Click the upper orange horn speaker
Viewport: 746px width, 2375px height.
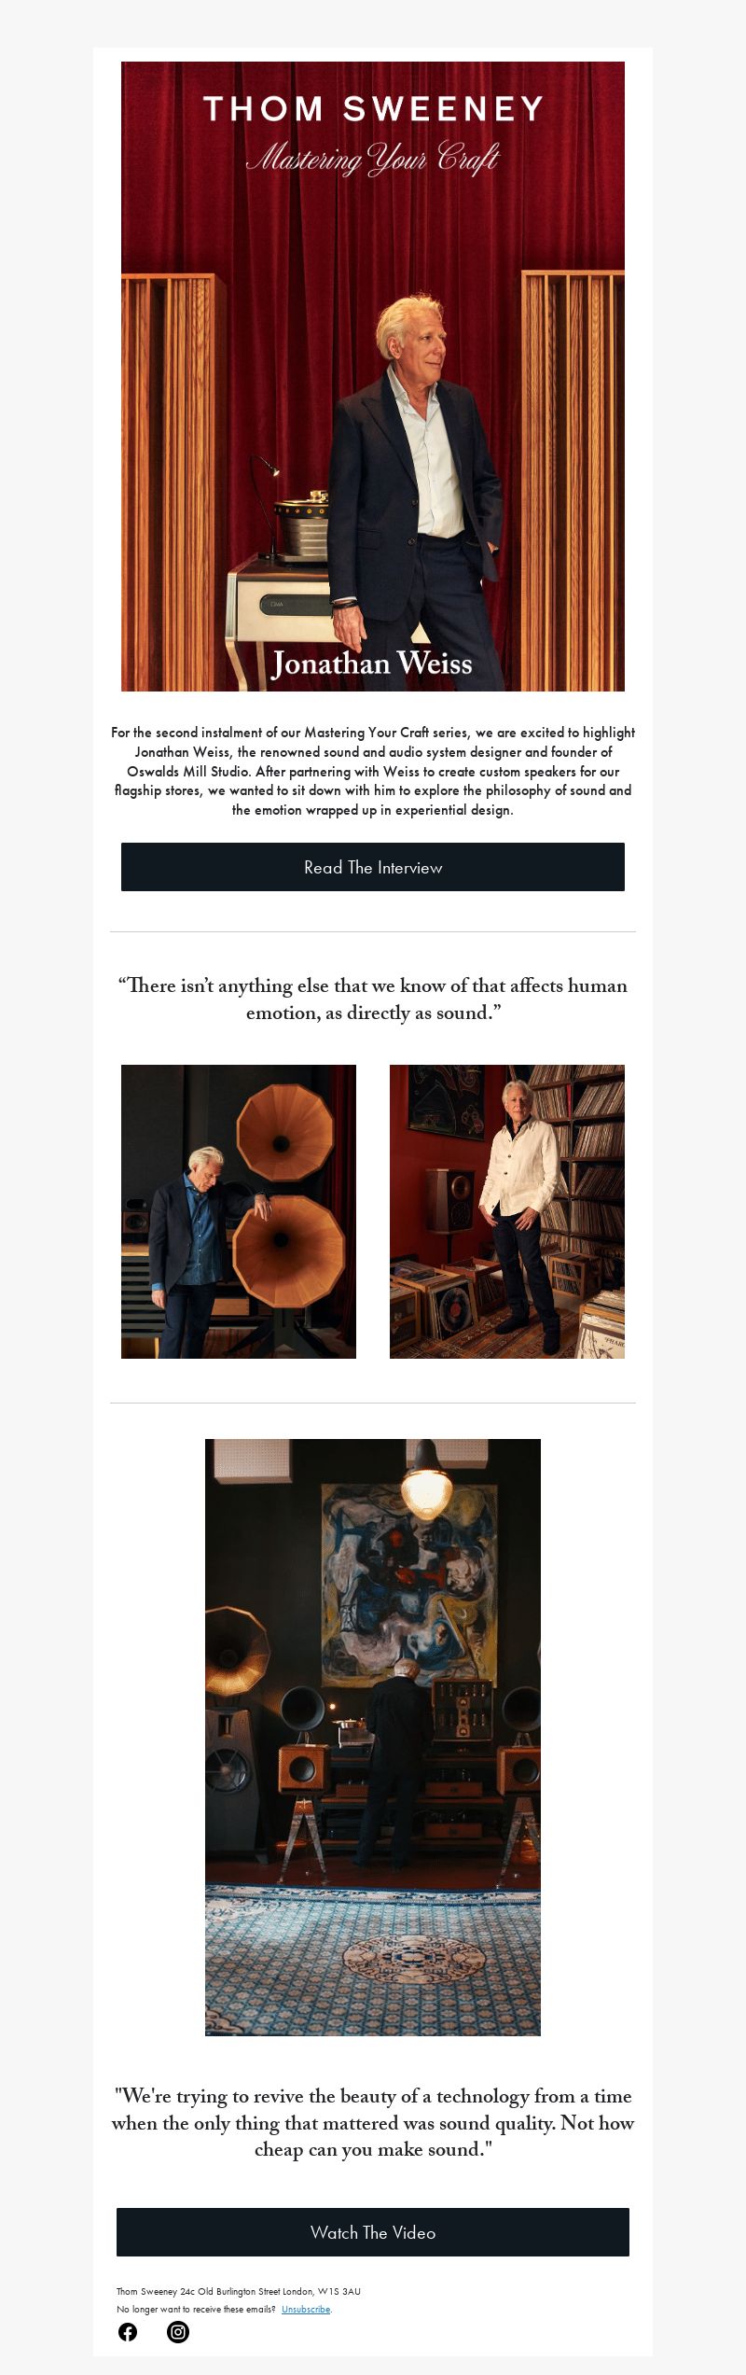pos(284,1134)
